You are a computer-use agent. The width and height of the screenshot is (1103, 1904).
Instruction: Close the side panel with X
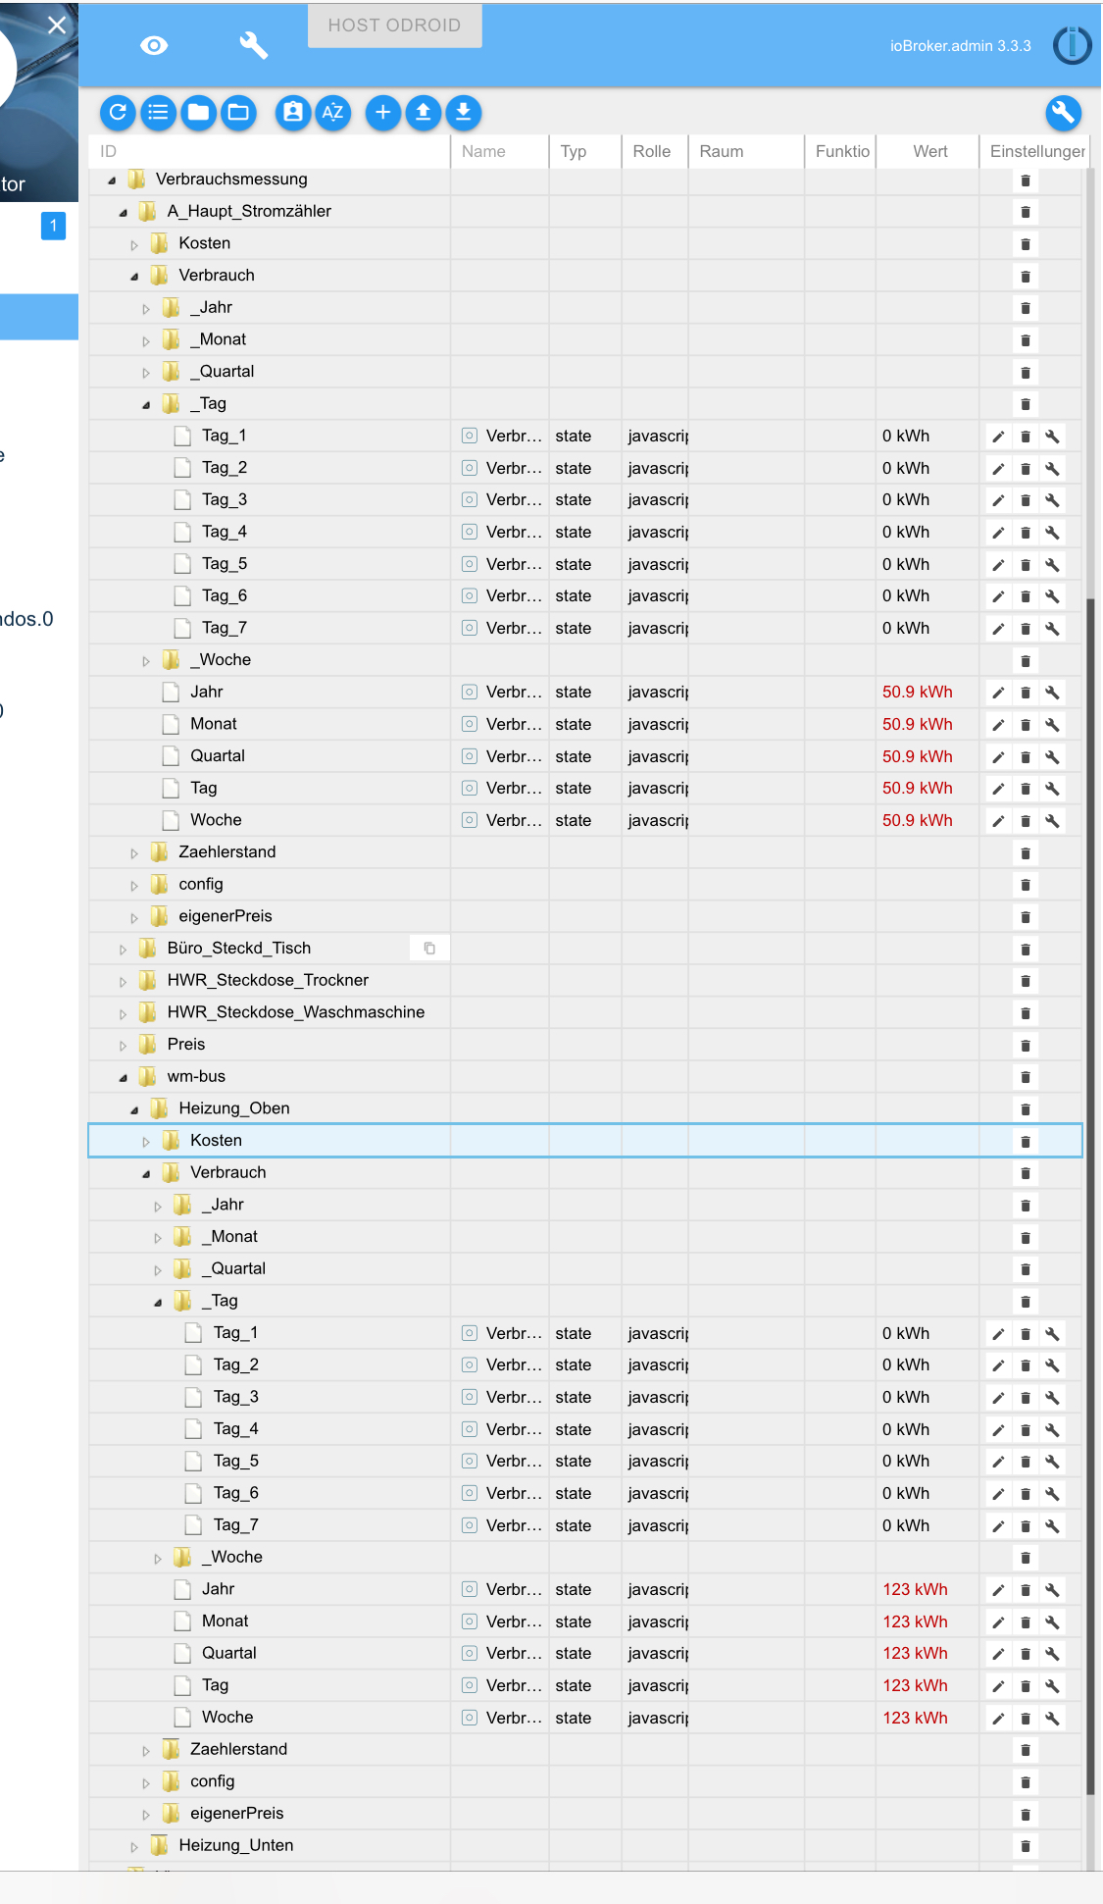click(57, 25)
